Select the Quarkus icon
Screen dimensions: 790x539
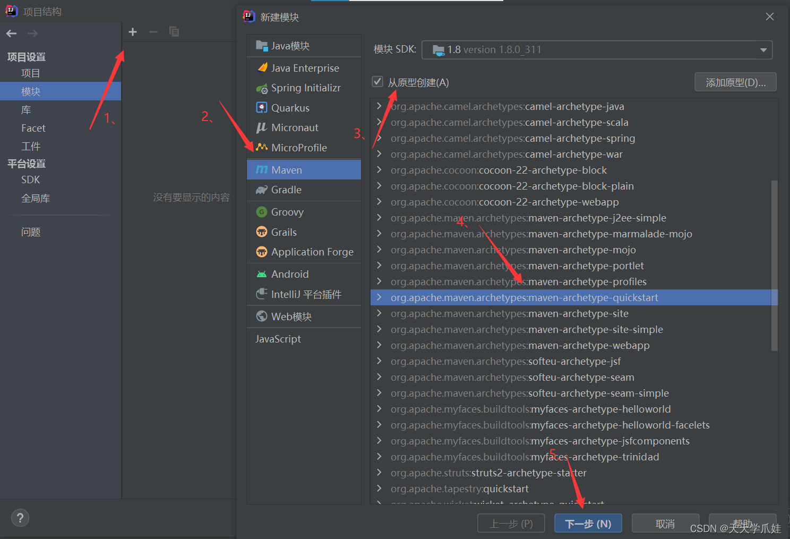[x=262, y=108]
